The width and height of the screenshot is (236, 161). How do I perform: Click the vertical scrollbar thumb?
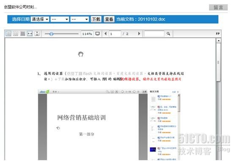click(218, 62)
